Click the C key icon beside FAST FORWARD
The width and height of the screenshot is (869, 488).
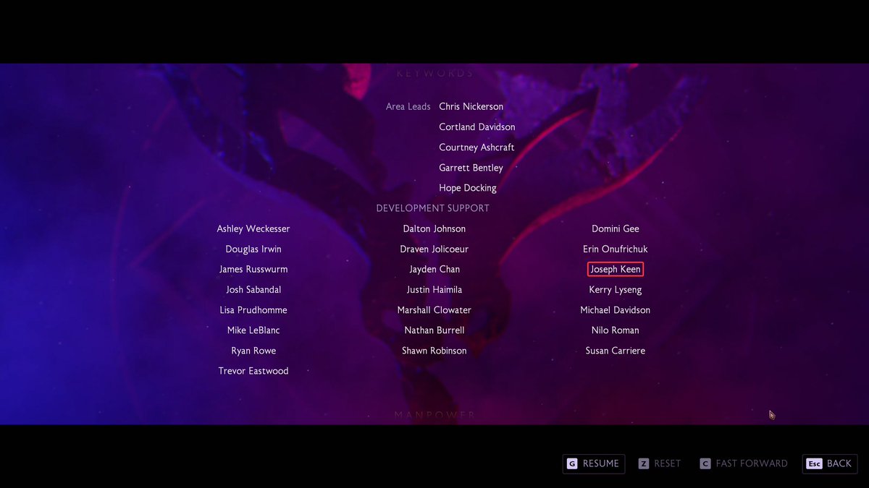(705, 463)
